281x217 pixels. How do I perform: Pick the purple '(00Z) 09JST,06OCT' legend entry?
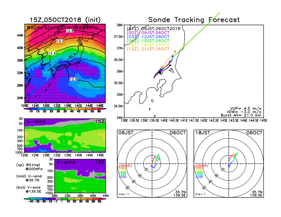tap(148, 33)
